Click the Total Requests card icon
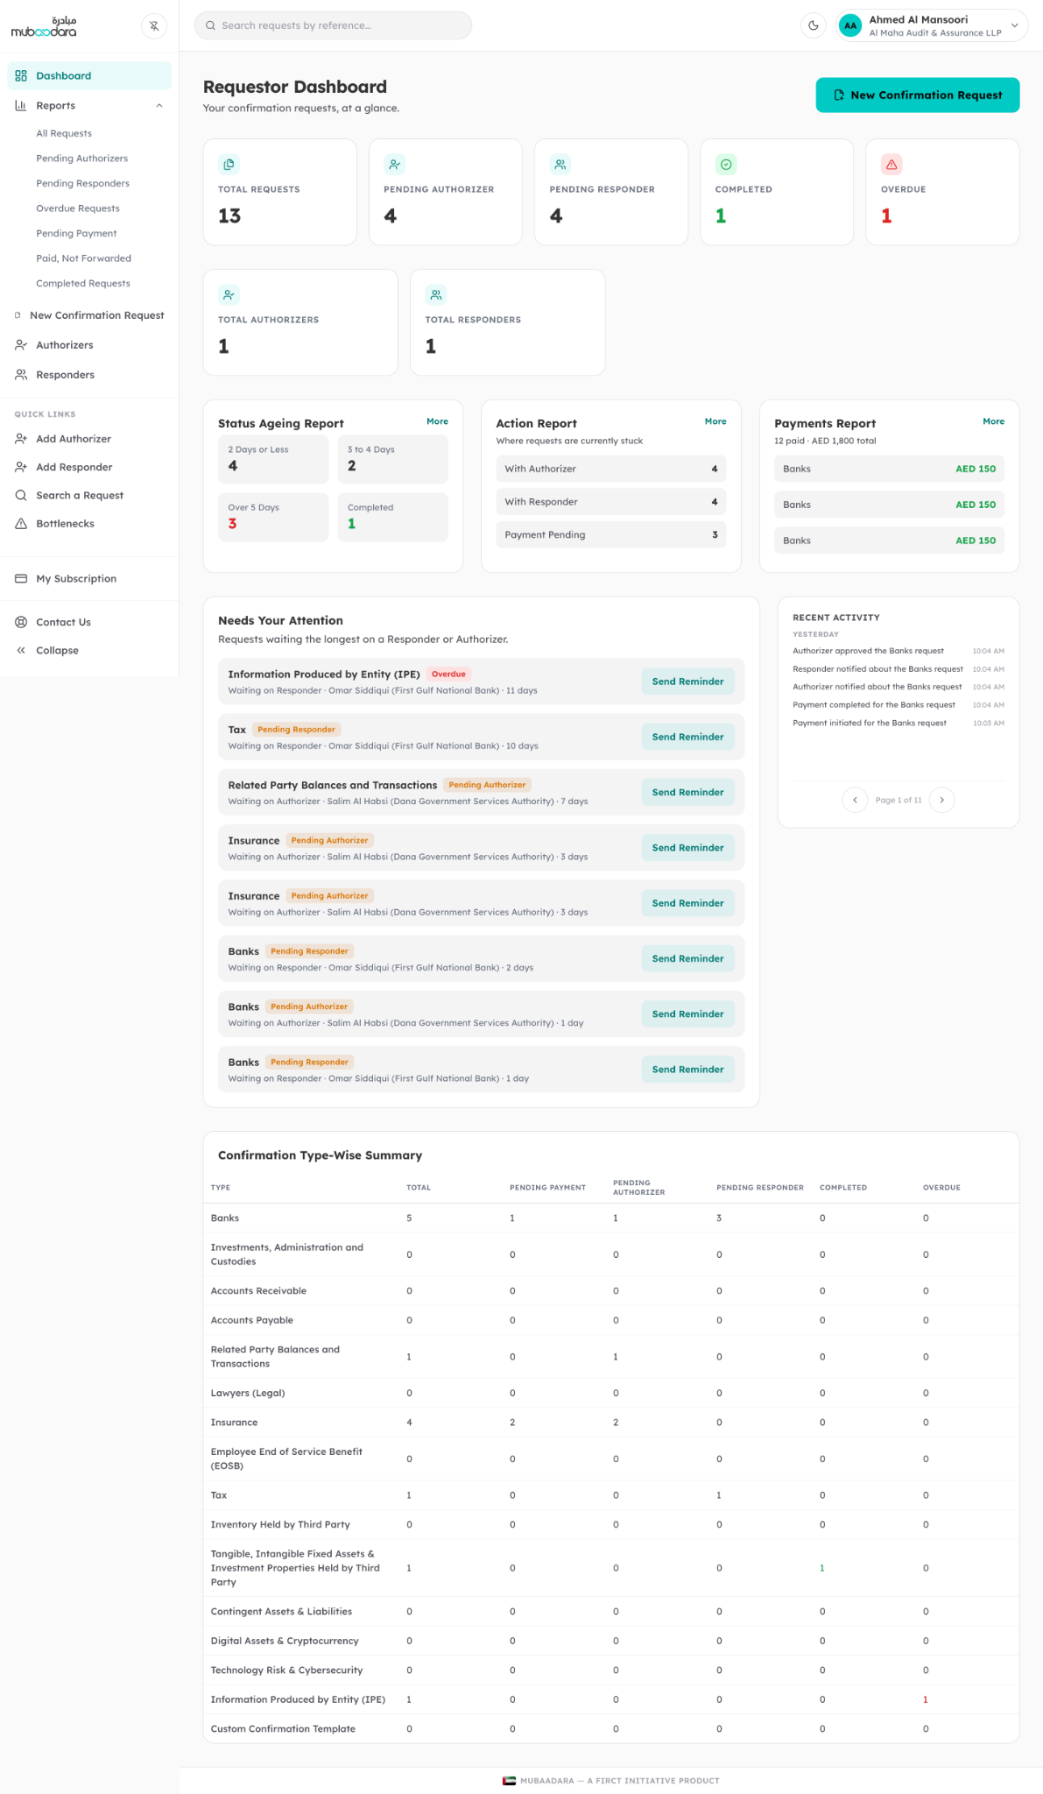Image resolution: width=1043 pixels, height=1794 pixels. pyautogui.click(x=229, y=164)
